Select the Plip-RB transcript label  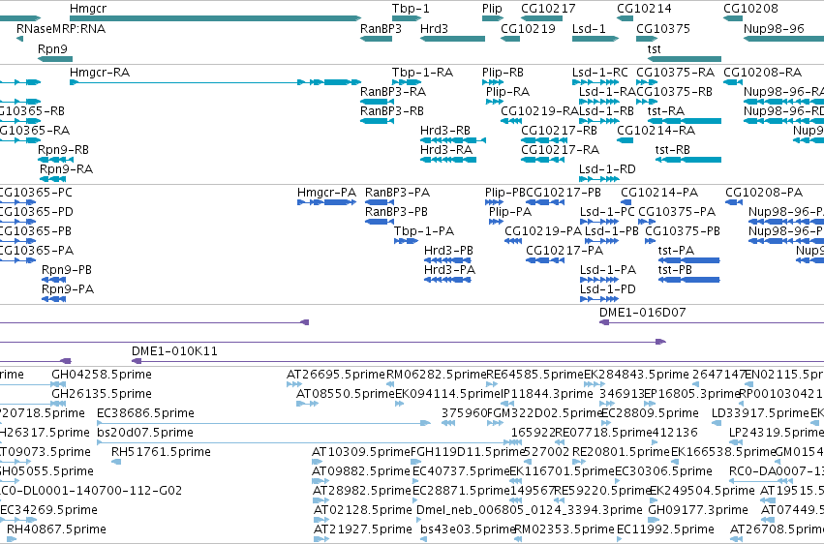point(503,73)
